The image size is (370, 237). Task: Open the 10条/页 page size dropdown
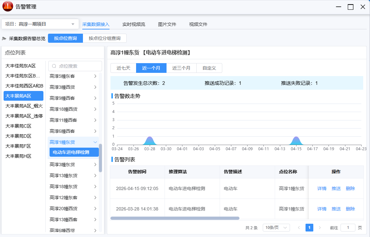276,228
